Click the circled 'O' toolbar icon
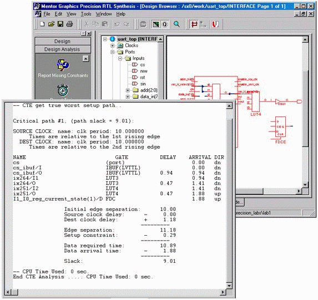The image size is (318, 300). [165, 24]
